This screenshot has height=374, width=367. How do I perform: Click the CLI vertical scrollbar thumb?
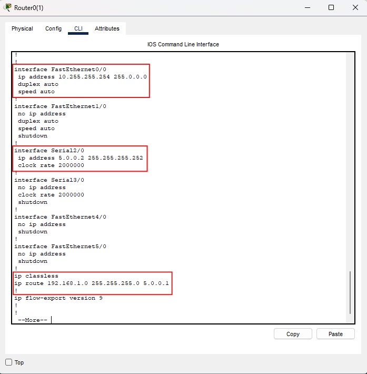350,292
